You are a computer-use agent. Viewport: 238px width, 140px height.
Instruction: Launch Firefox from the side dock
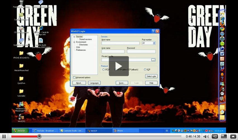click(x=222, y=24)
